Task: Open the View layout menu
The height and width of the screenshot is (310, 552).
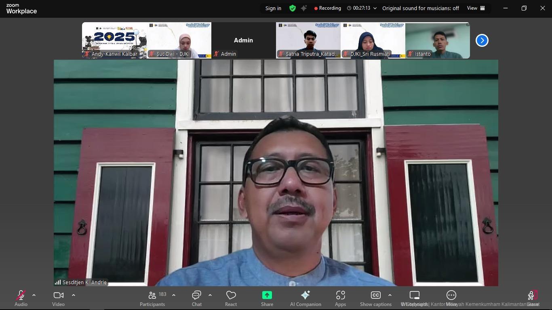Action: point(476,8)
